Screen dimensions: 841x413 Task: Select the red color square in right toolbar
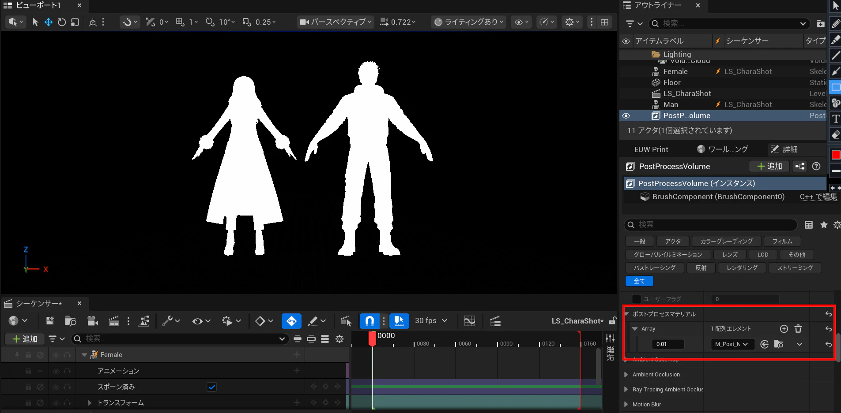(x=836, y=155)
